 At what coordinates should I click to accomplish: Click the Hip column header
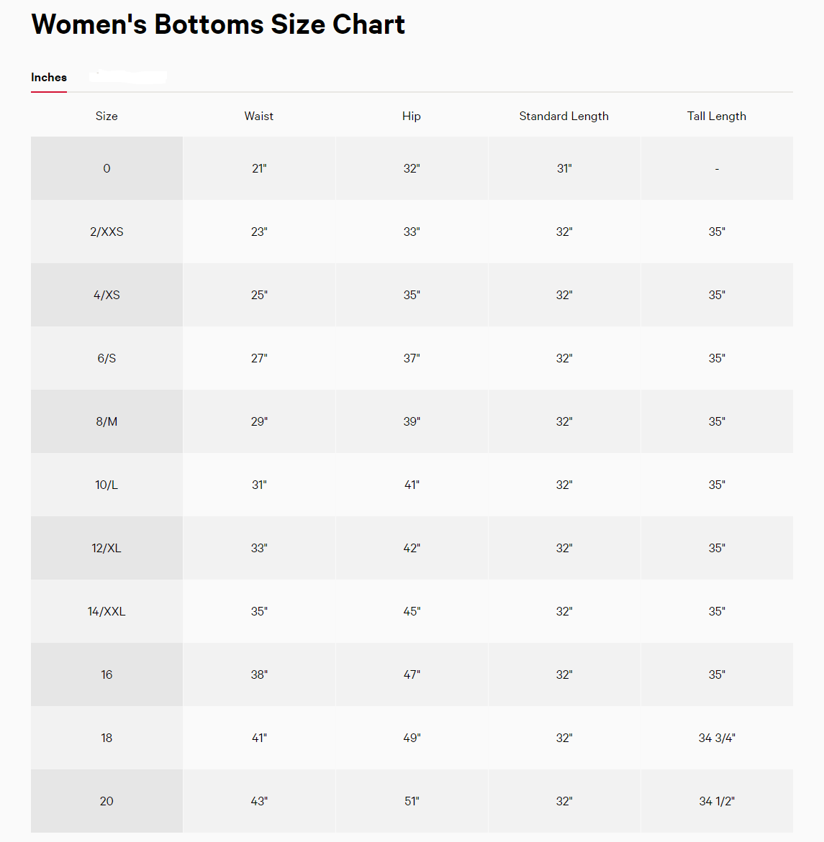(412, 116)
